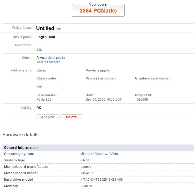The image size is (195, 189).
Task: Select the Ungrouped result group value
Action: point(46,37)
